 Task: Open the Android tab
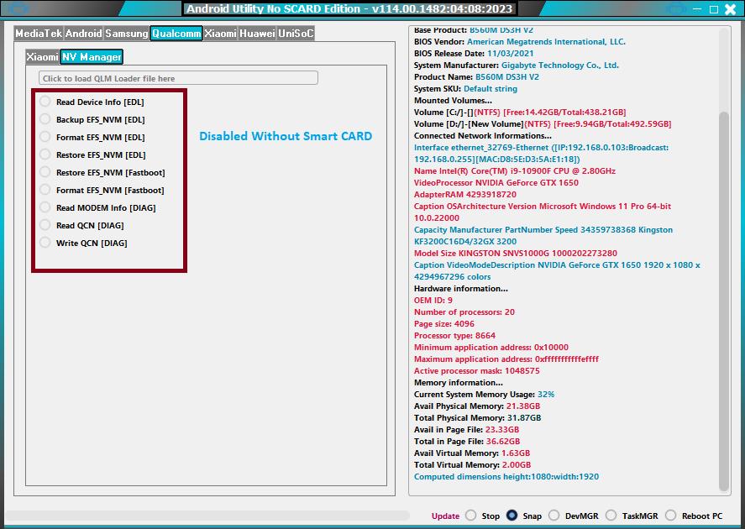click(84, 34)
